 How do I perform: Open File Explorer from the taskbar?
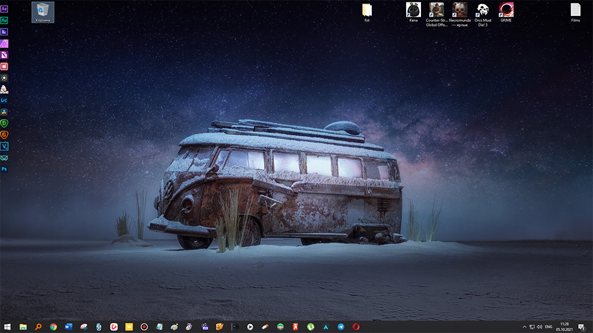click(23, 327)
